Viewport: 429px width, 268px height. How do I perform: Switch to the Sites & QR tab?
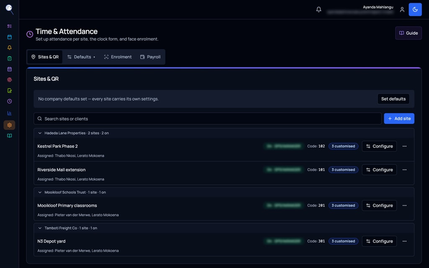(x=45, y=57)
